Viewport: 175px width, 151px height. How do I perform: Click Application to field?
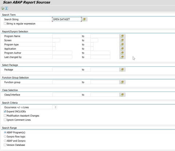point(92,49)
